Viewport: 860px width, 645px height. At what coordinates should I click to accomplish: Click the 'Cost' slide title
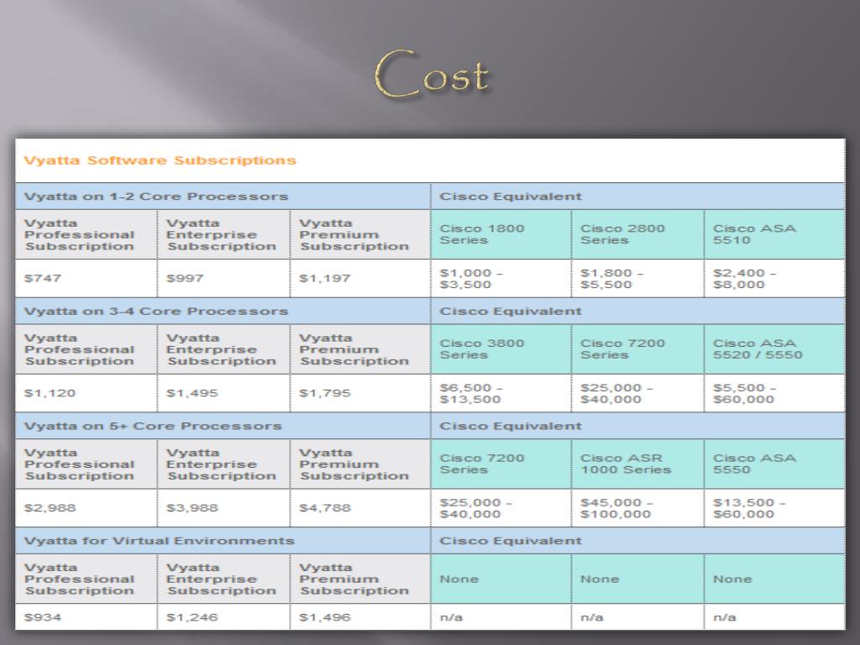point(432,74)
